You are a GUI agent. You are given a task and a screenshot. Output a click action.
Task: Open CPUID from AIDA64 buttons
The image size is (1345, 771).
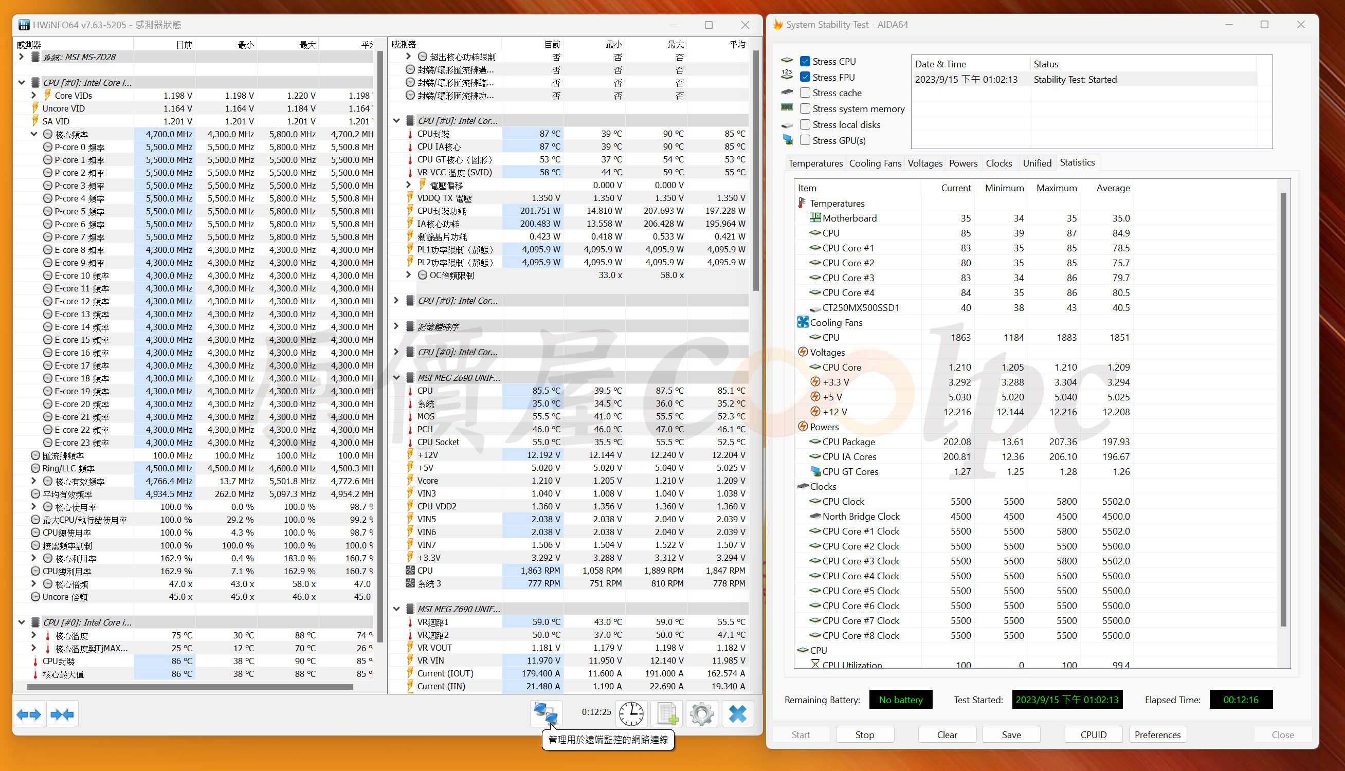point(1094,735)
